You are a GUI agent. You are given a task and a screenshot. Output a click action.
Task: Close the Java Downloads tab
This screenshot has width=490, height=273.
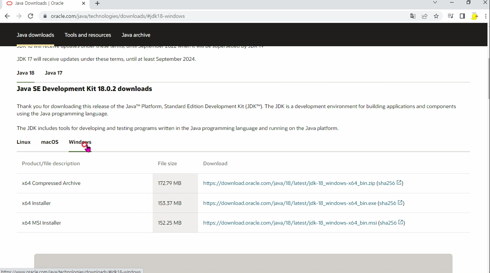84,3
